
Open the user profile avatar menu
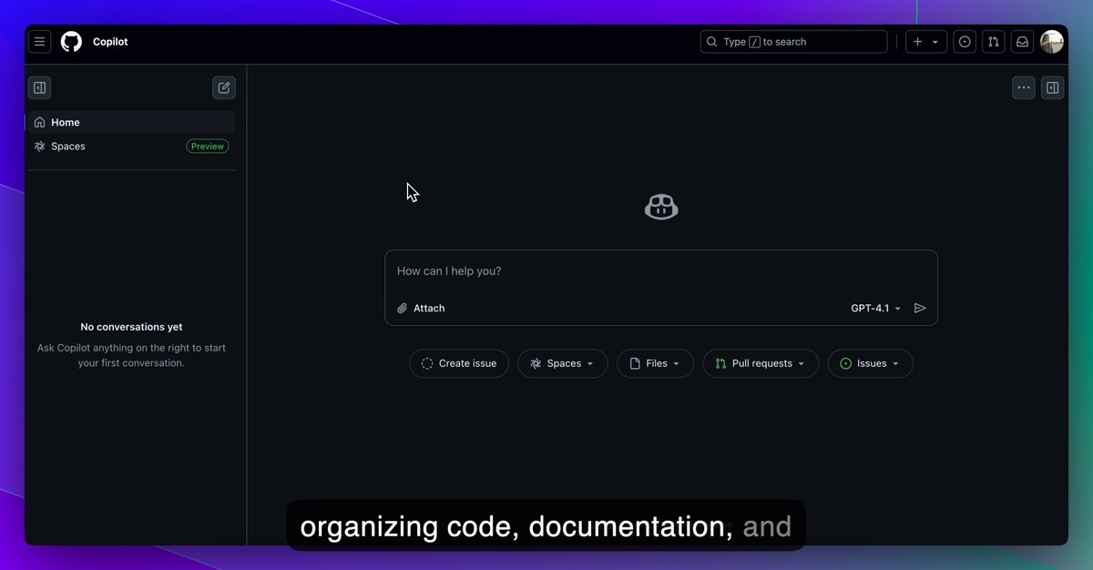click(x=1052, y=42)
